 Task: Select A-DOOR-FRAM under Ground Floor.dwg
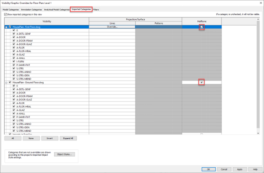click(25, 96)
